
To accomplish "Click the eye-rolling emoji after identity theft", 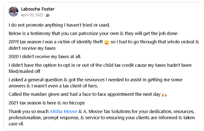I will (106, 42).
